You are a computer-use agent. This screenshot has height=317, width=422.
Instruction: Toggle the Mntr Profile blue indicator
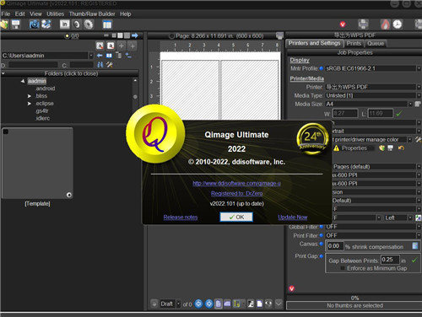322,68
